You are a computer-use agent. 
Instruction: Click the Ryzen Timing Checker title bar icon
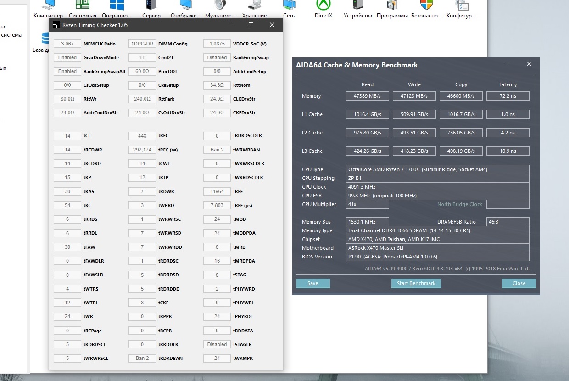point(56,25)
